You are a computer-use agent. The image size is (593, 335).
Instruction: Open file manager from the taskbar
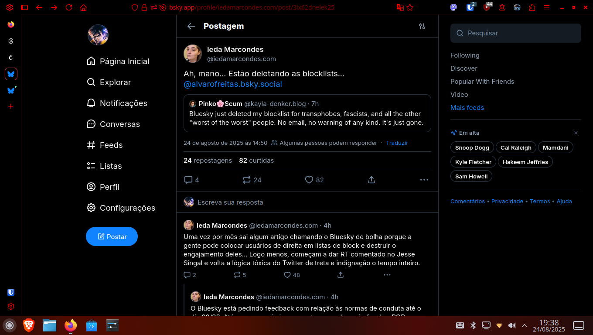pos(50,325)
